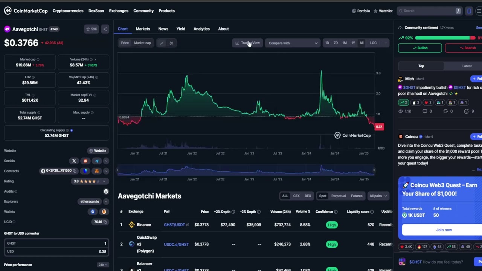482x271 pixels.
Task: Open the orange wallet icon in Wallets
Action: [104, 212]
